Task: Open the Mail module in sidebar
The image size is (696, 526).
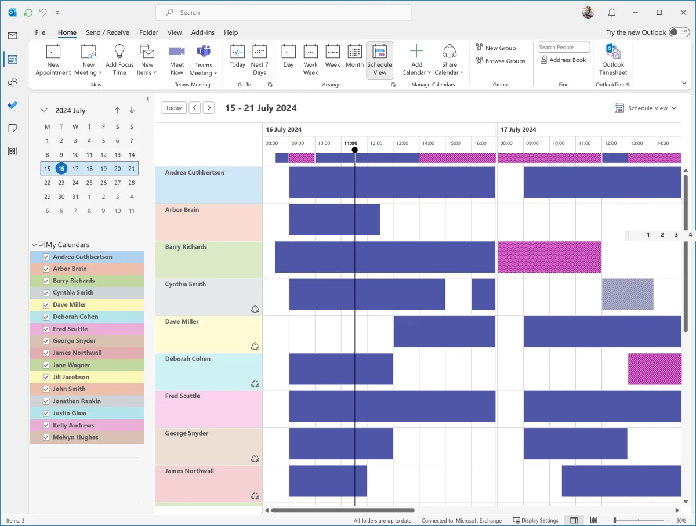Action: click(x=12, y=36)
